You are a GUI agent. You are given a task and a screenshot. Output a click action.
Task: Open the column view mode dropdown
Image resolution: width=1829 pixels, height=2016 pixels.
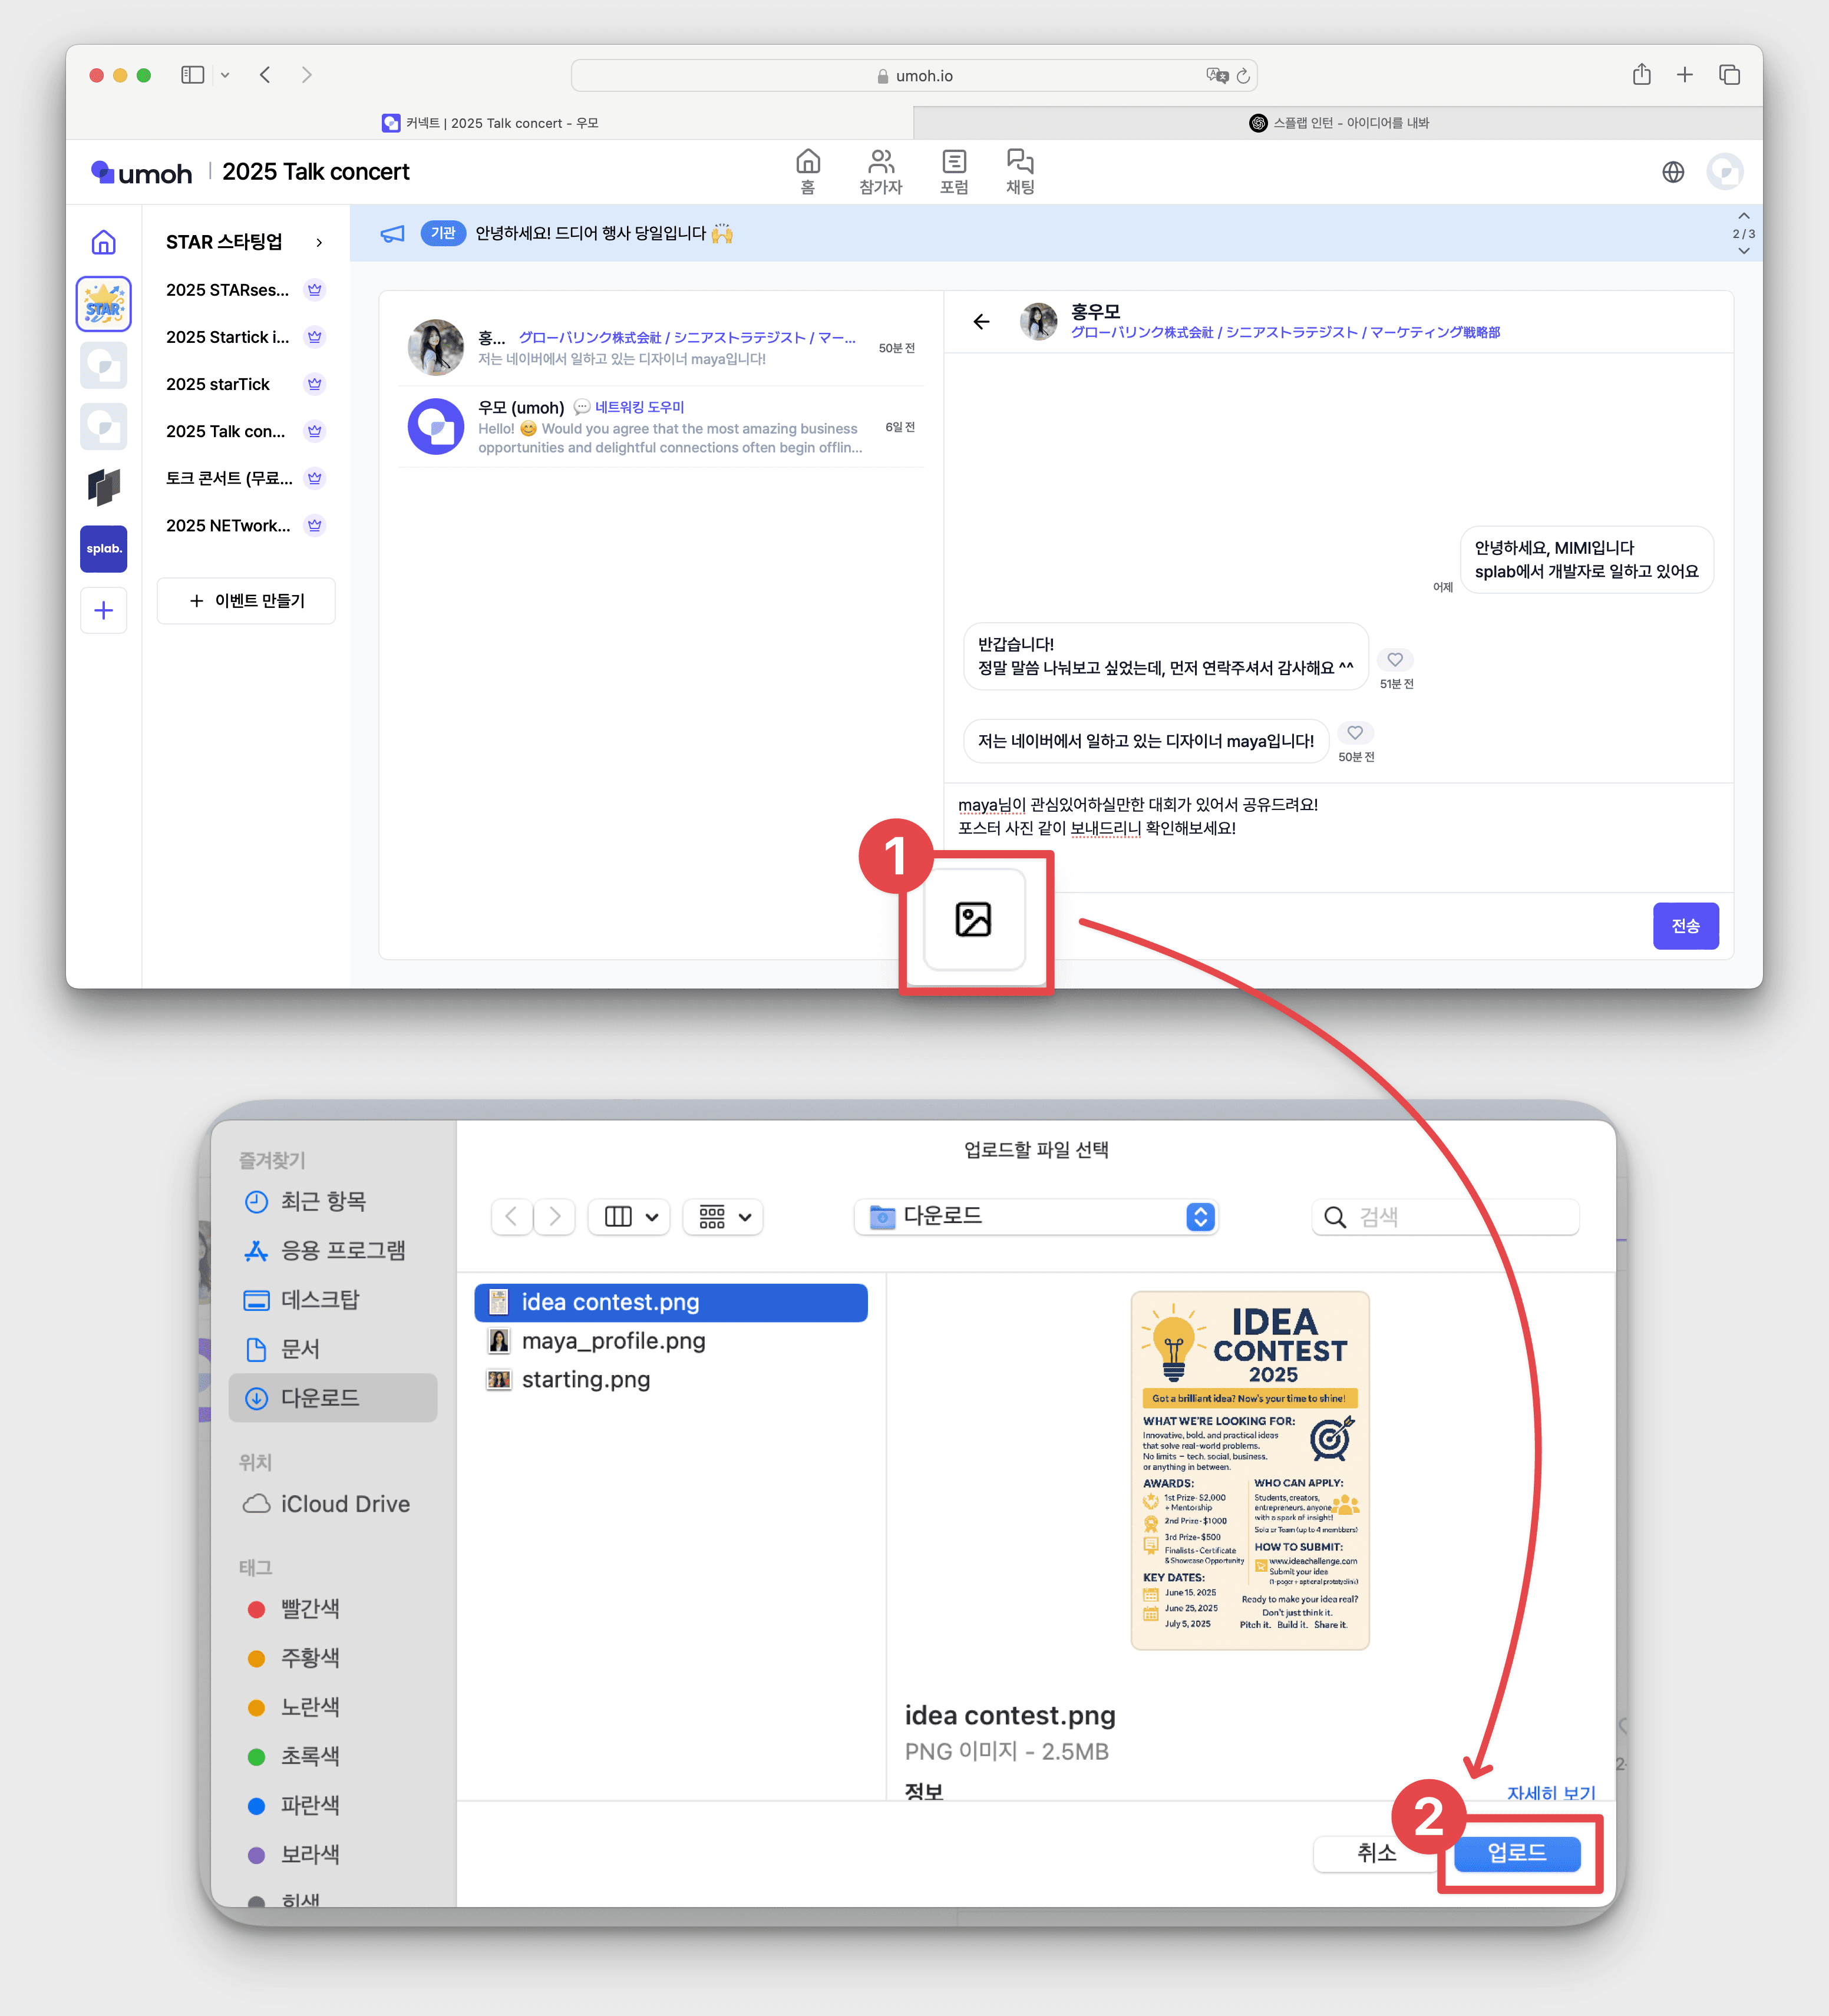click(629, 1216)
